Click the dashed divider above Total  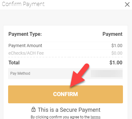pyautogui.click(x=66, y=57)
